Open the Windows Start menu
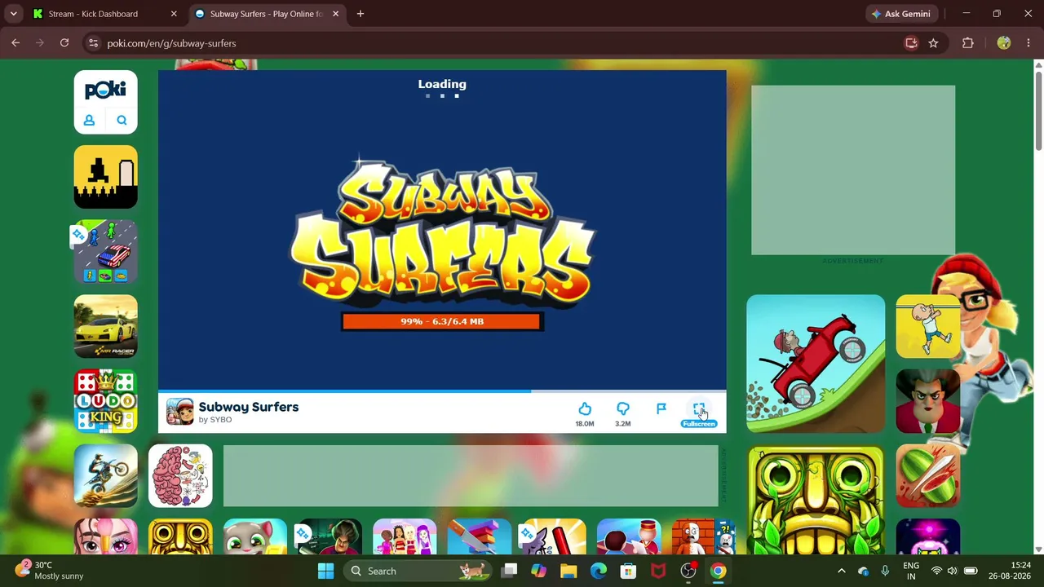1044x587 pixels. [325, 571]
